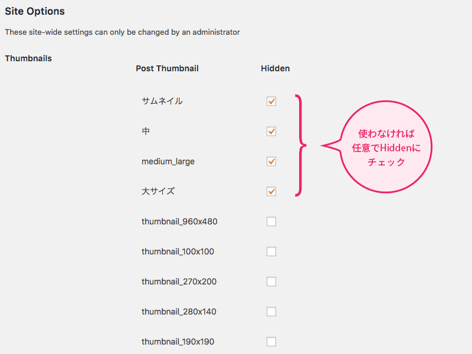
Task: Click the thumbnail_100x100 label
Action: coord(178,252)
